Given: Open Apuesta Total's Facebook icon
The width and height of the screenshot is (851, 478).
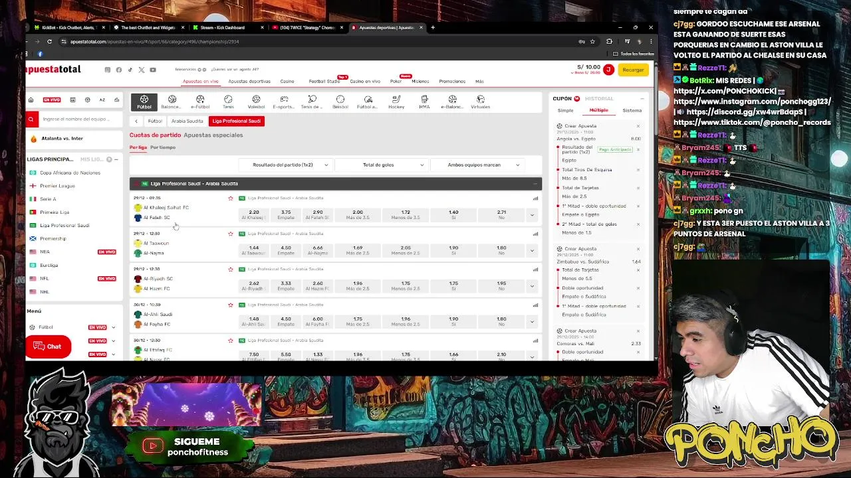Looking at the screenshot, I should 119,70.
